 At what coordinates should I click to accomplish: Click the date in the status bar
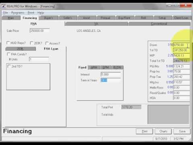161,139
